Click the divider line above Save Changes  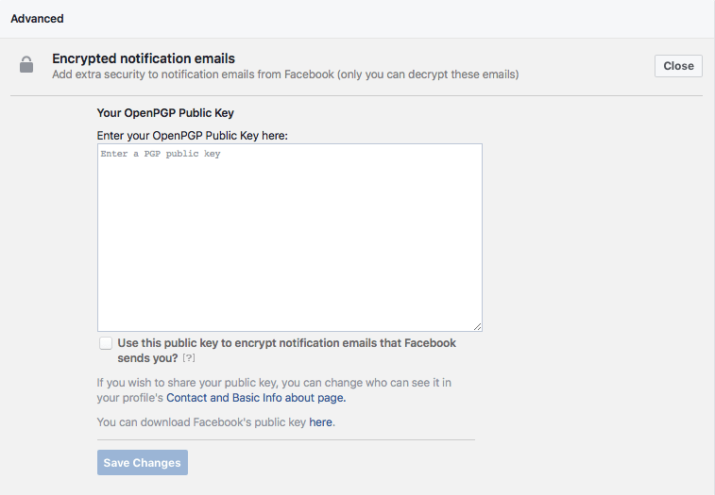point(286,440)
